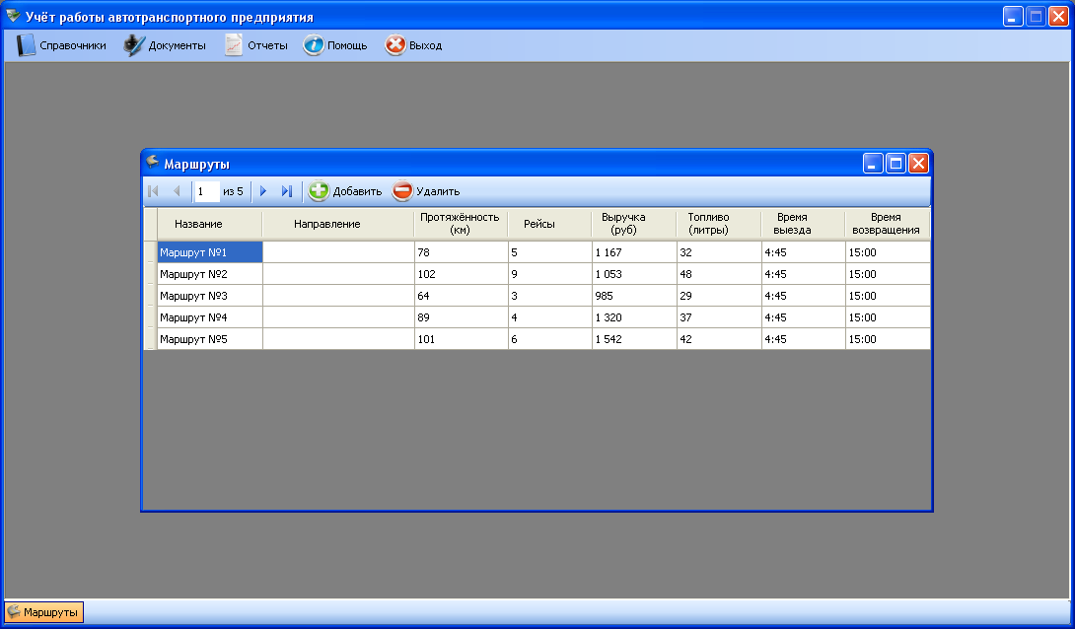Click the Направление cell for Маршрут №2
The height and width of the screenshot is (629, 1075).
pos(338,274)
